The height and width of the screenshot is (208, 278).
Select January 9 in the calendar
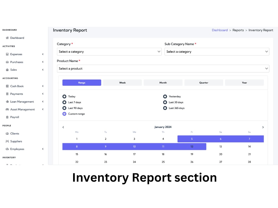pos(105,147)
